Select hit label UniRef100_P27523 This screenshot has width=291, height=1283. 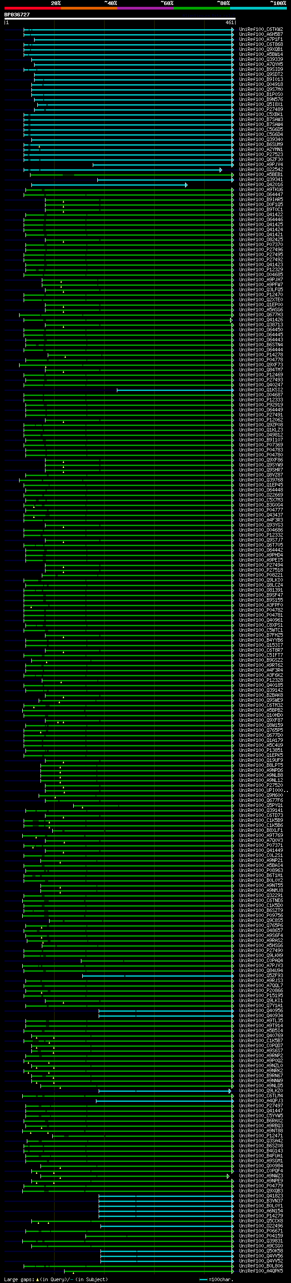(261, 154)
